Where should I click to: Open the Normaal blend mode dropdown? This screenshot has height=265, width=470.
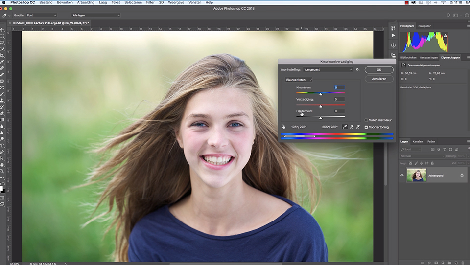coord(422,156)
